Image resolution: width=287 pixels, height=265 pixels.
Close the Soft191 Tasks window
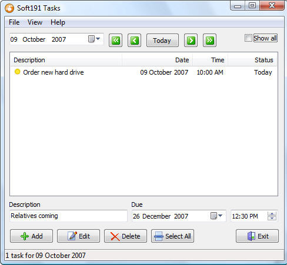point(272,5)
